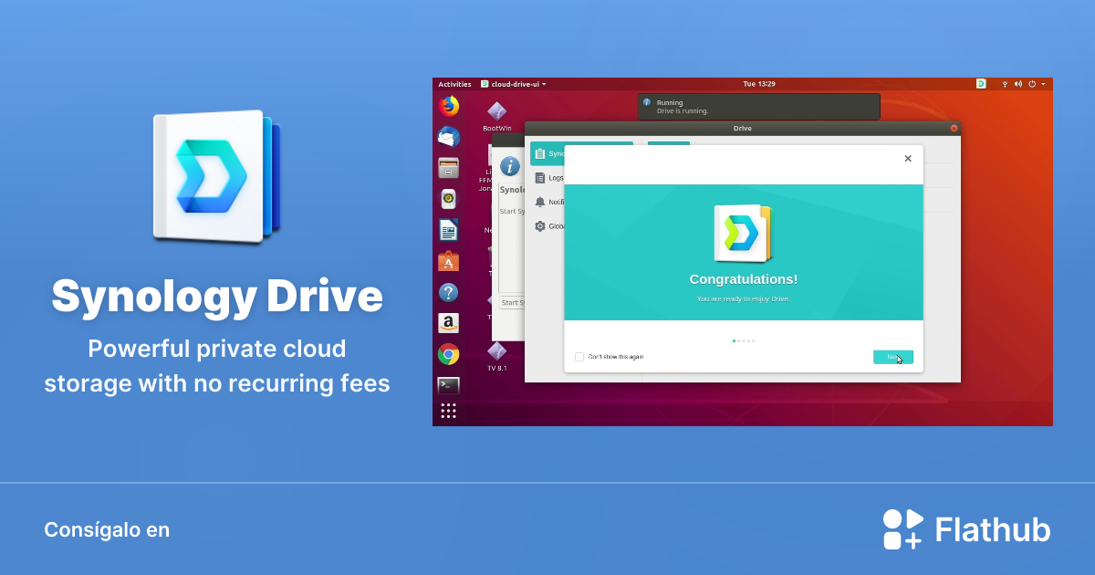The height and width of the screenshot is (575, 1095).
Task: Click the "Drive is running" notification banner
Action: 757,106
